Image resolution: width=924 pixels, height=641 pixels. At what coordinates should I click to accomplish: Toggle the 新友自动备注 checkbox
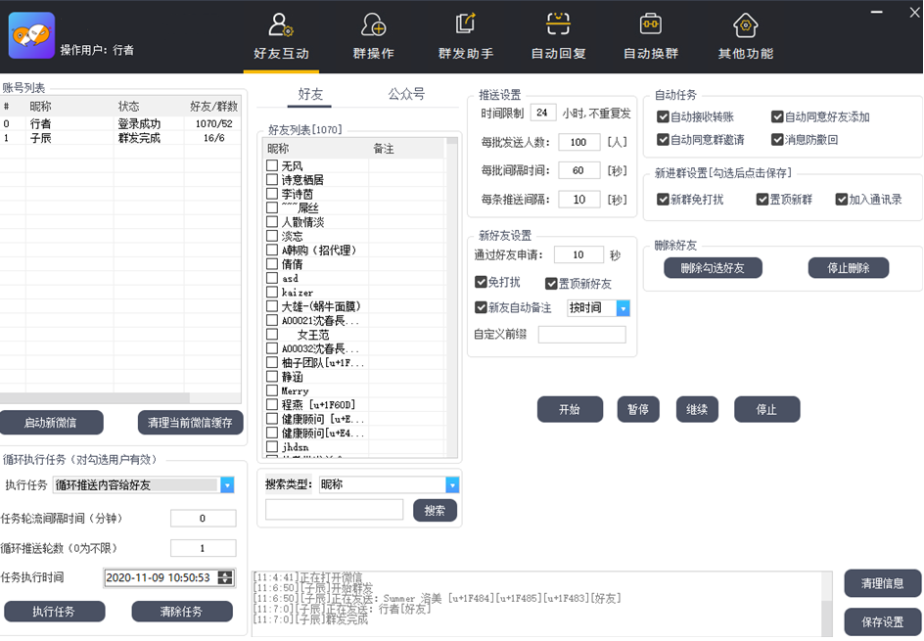coord(481,307)
